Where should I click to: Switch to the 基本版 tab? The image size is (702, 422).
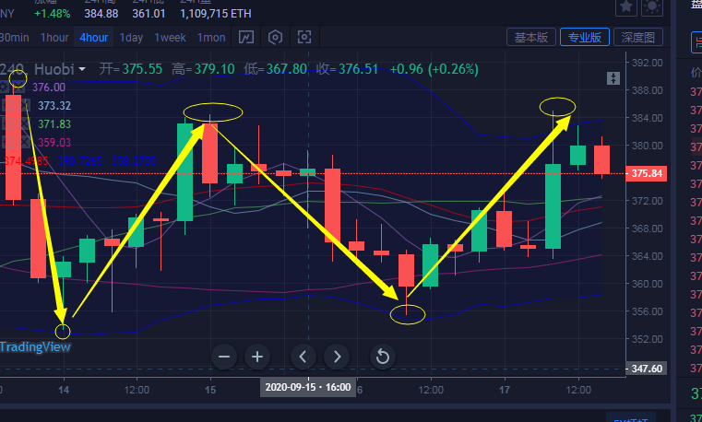[x=531, y=38]
